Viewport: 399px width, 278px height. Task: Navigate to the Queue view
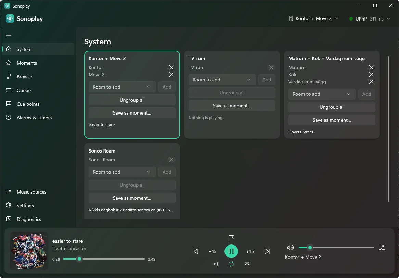click(38, 90)
